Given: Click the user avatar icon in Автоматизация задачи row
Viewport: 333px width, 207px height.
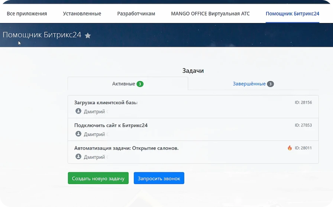Looking at the screenshot, I should [x=78, y=157].
